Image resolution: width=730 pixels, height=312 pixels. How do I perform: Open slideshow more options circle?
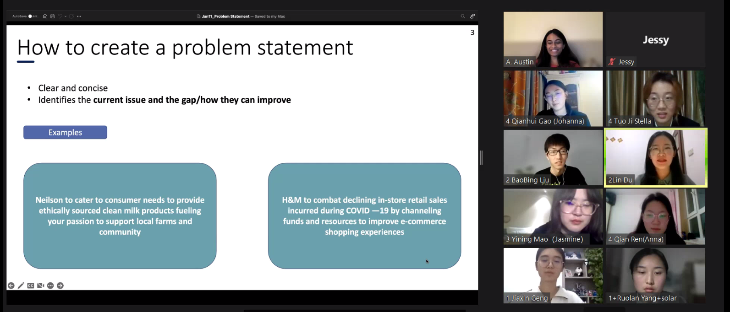[x=50, y=286]
